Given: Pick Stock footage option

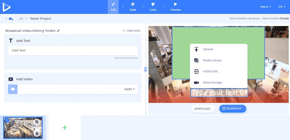Looking at the screenshot, I should point(219,82).
